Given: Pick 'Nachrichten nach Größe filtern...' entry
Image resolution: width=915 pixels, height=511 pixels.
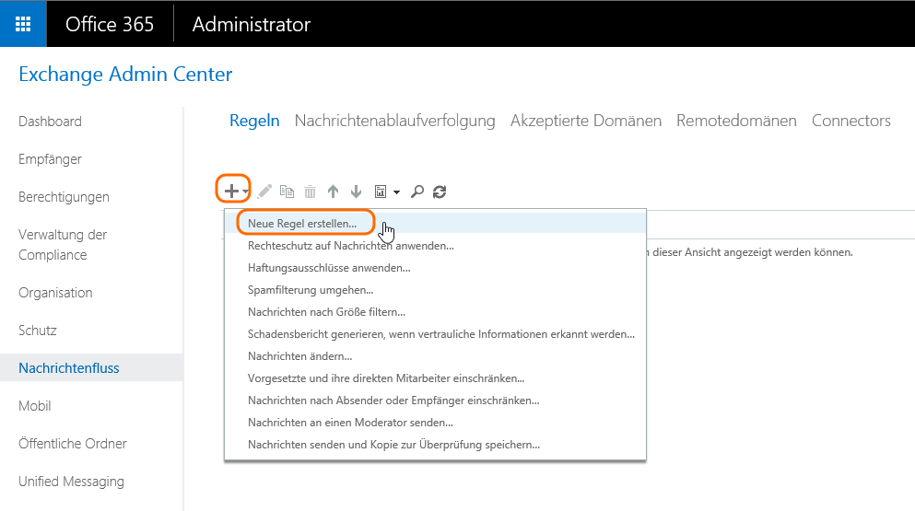Looking at the screenshot, I should click(326, 312).
